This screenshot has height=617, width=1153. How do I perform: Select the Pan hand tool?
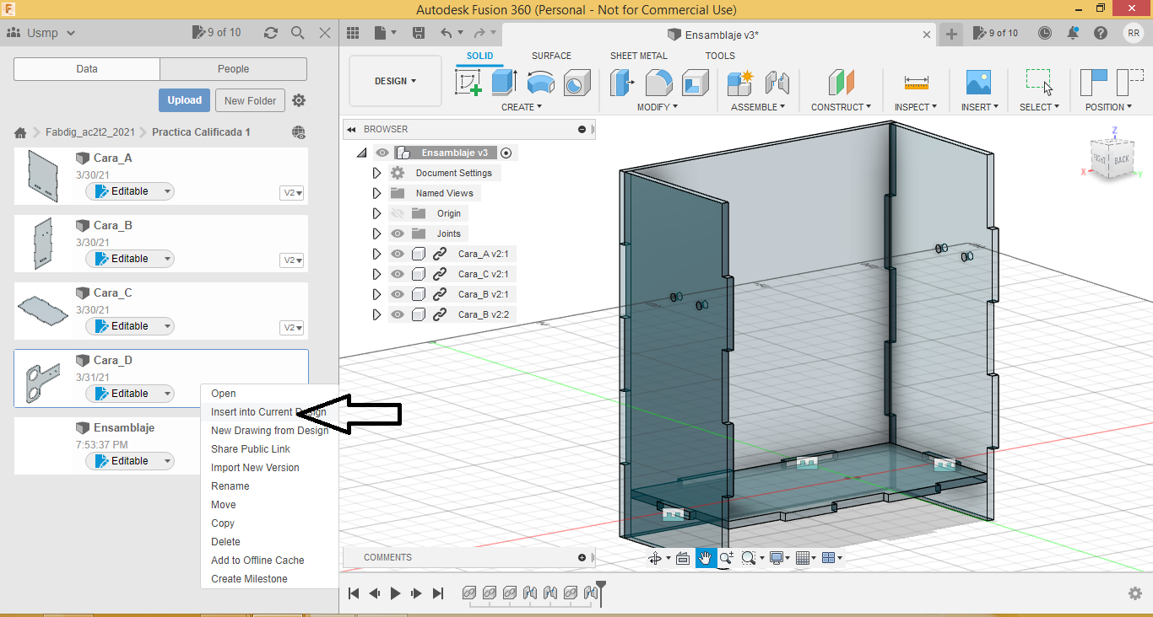click(706, 558)
